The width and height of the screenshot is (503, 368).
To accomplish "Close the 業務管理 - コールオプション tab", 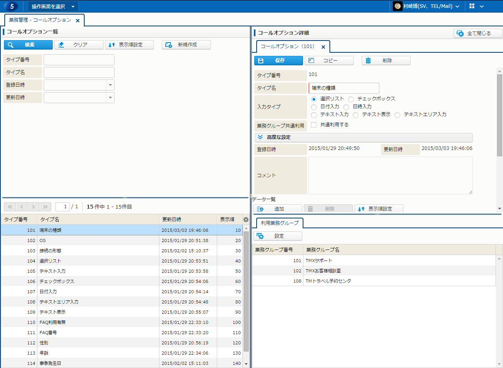I will coord(78,20).
